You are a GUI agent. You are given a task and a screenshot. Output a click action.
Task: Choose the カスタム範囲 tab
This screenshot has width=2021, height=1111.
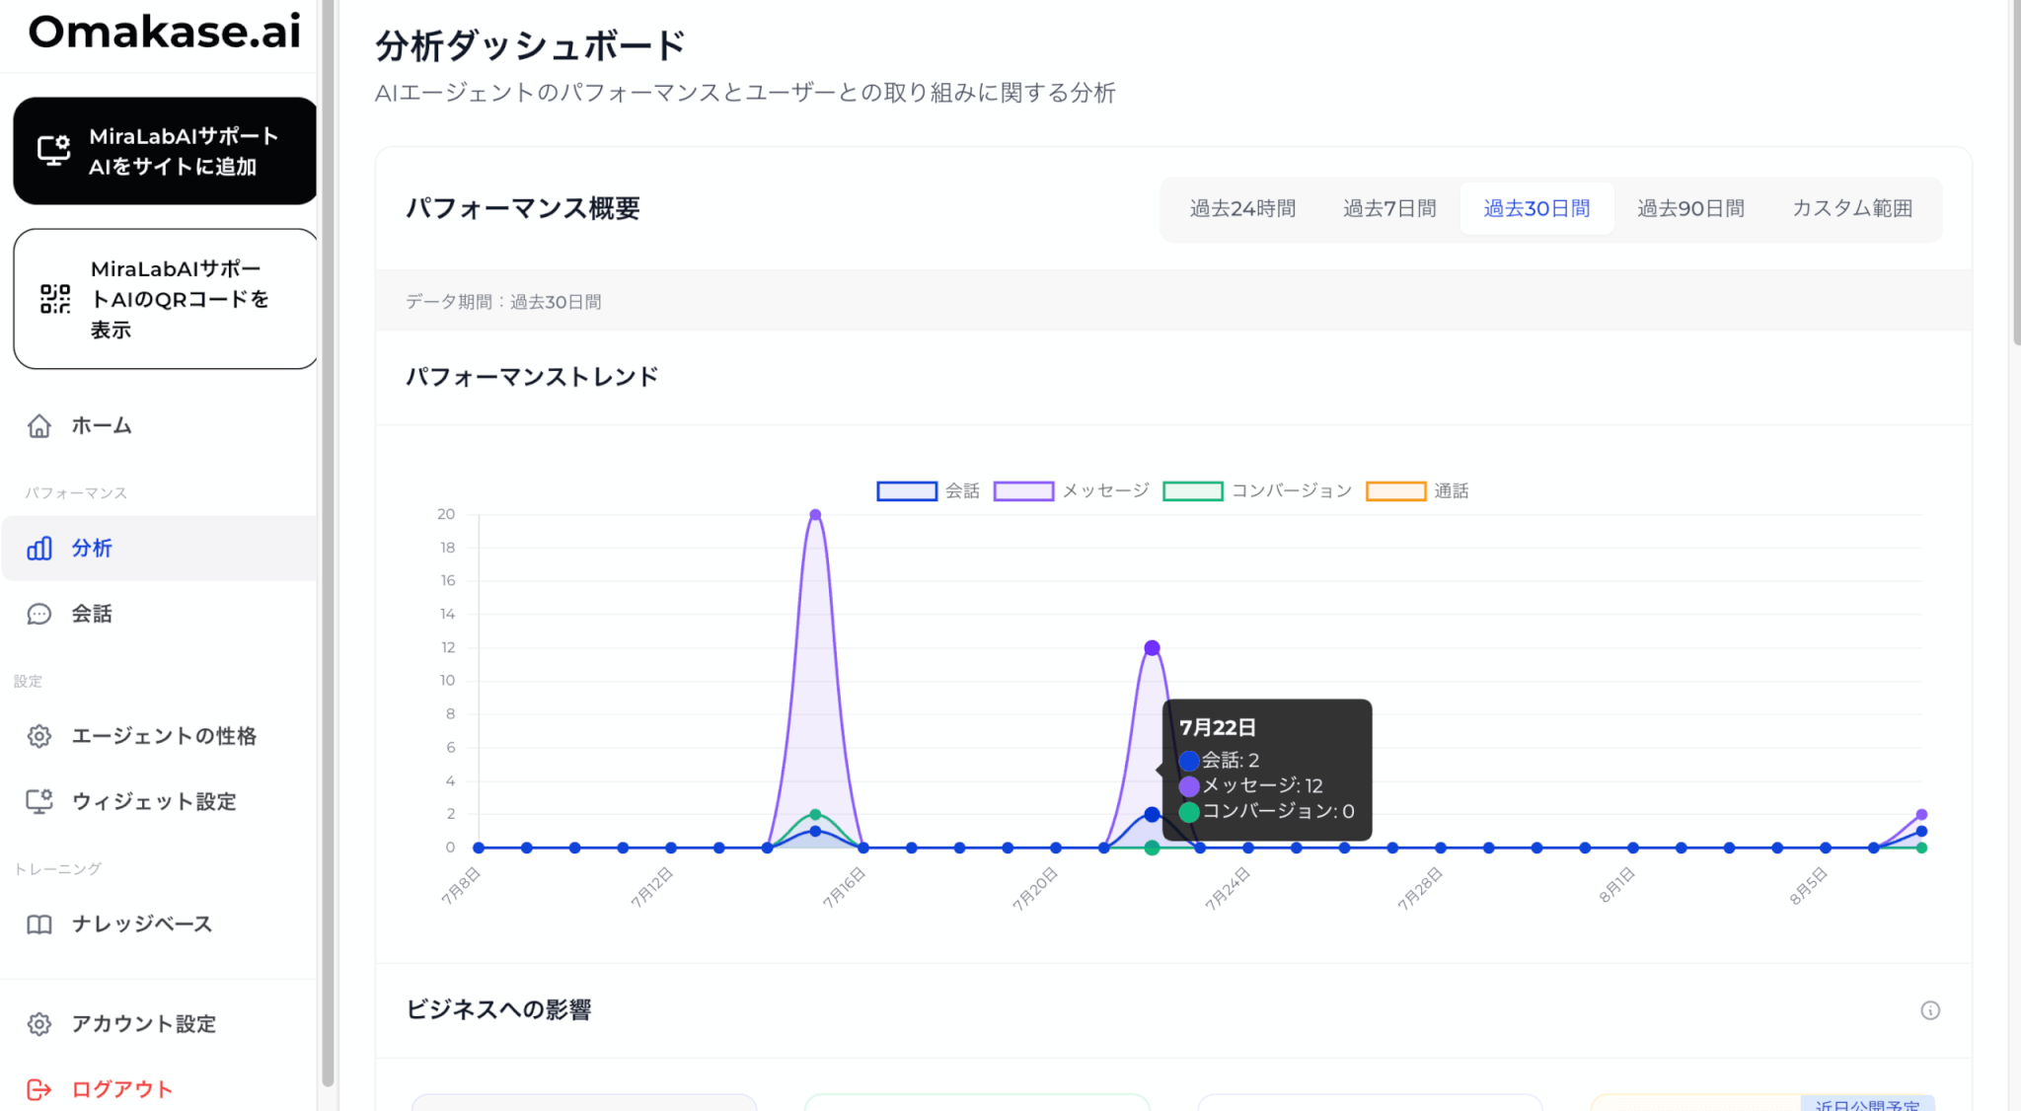(x=1852, y=208)
